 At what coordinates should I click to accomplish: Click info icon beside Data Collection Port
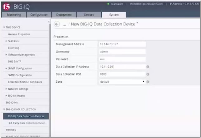148,74
